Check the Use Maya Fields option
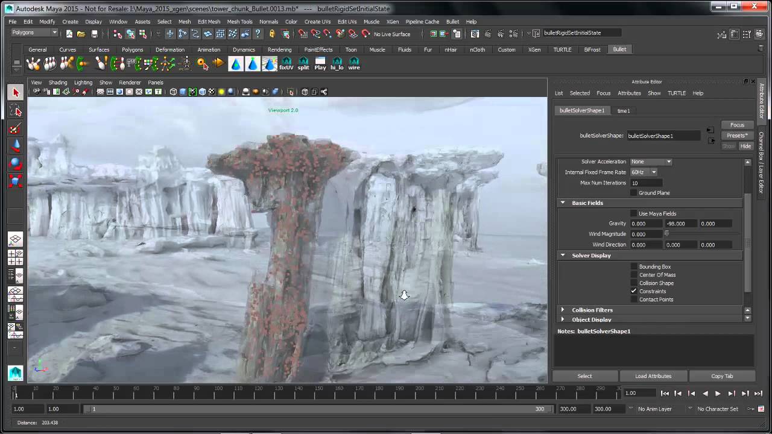Viewport: 772px width, 434px height. pos(633,213)
